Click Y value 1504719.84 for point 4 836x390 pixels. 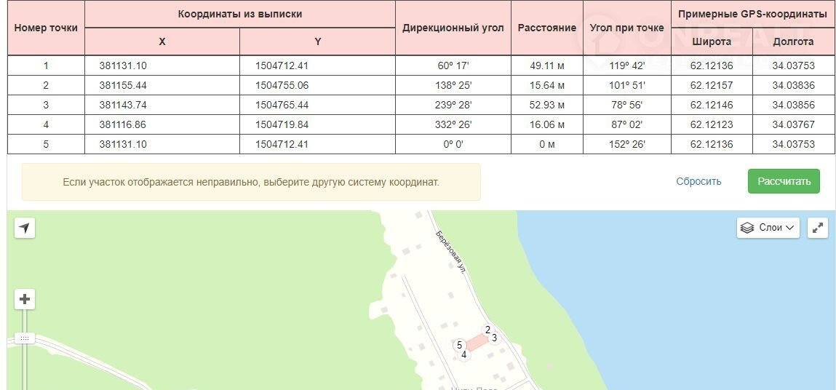[282, 124]
